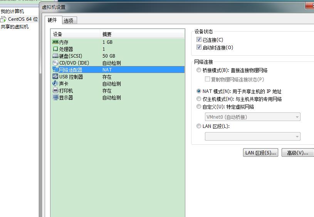Viewport: 314px width, 217px height.
Task: Click the USB controller icon
Action: pos(55,76)
